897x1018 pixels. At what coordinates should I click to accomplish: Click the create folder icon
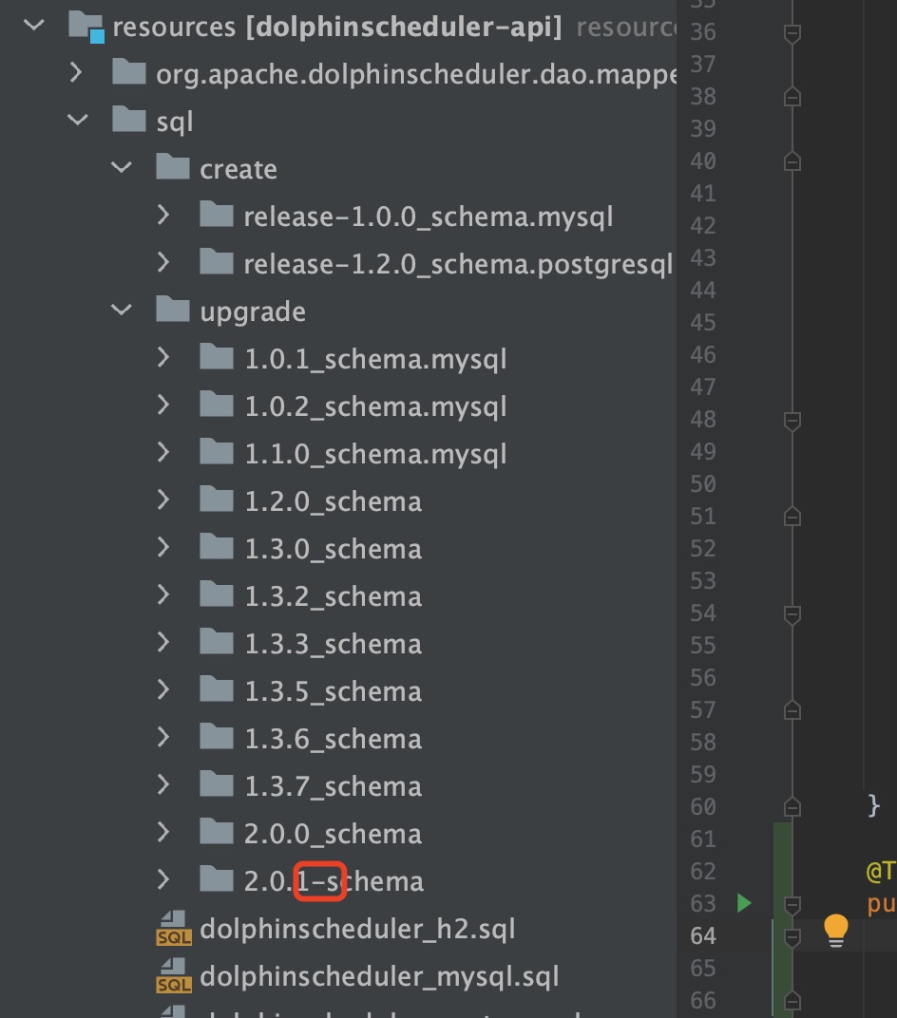(173, 167)
